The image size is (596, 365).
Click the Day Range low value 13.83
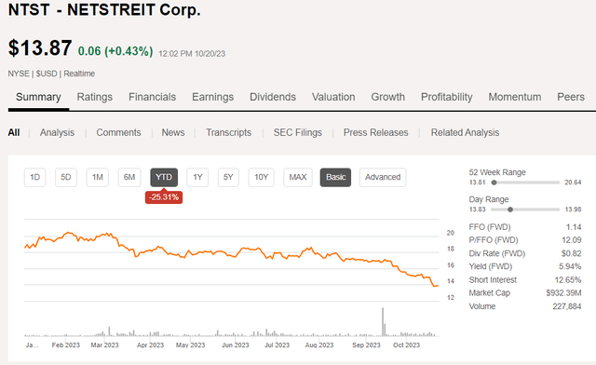tap(478, 210)
